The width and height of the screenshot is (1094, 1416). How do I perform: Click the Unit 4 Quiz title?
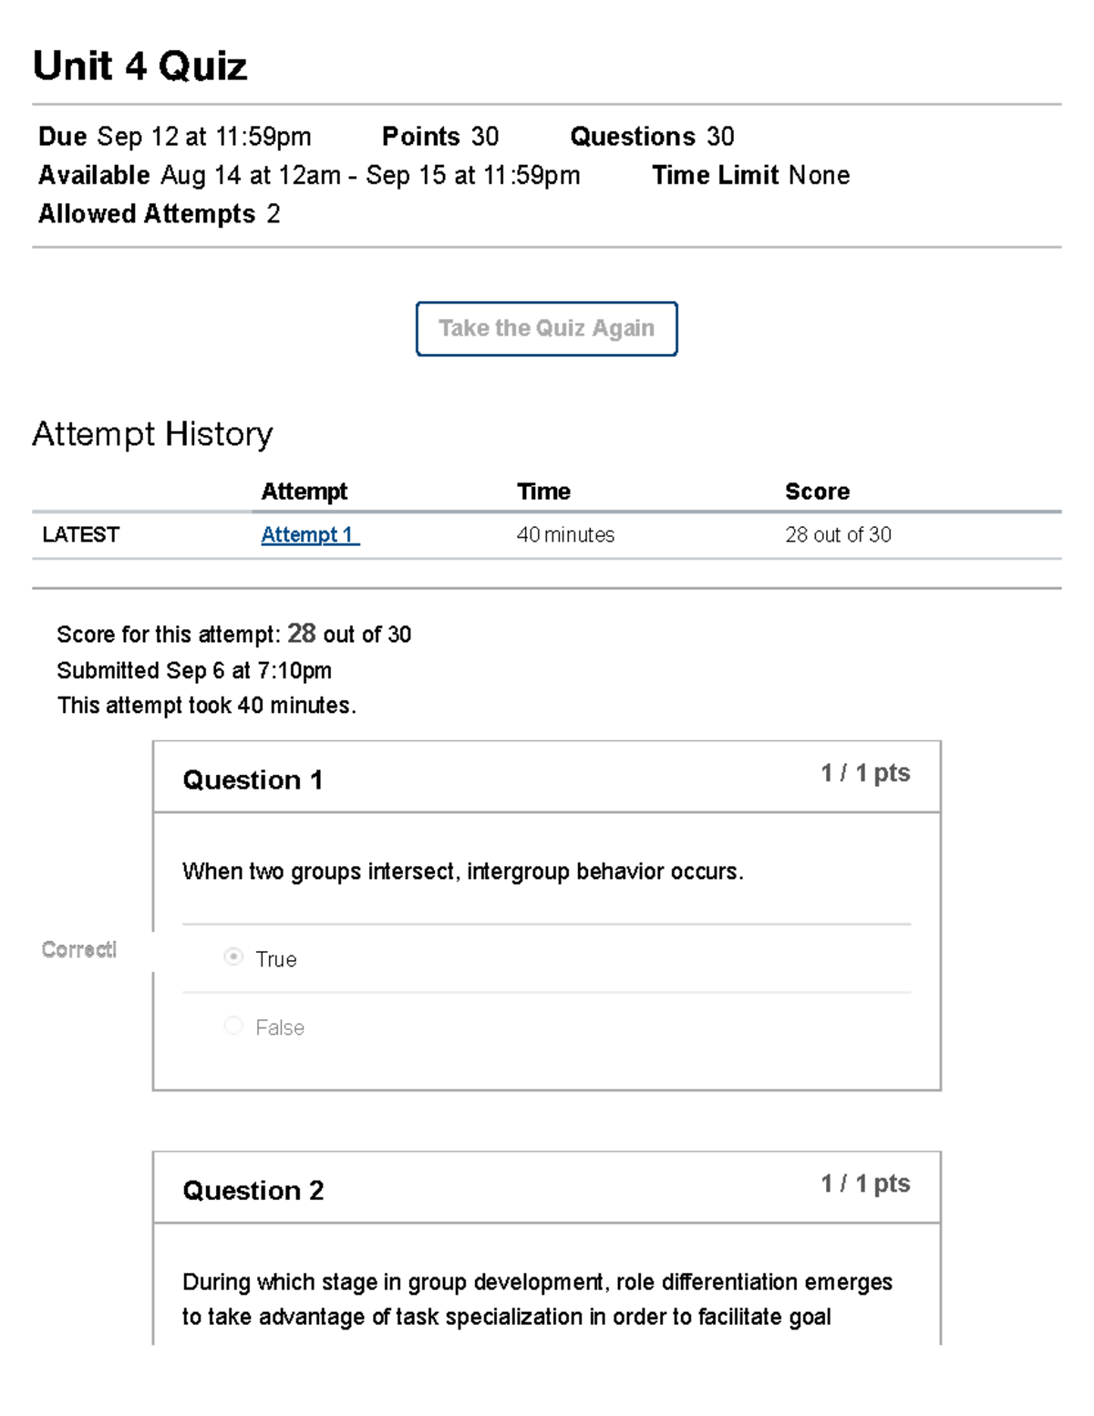pos(139,67)
